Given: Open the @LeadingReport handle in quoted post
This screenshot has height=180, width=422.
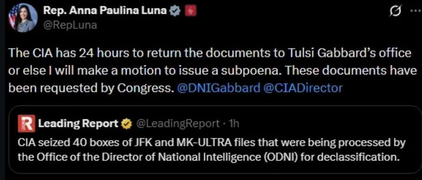Looking at the screenshot, I should 178,124.
